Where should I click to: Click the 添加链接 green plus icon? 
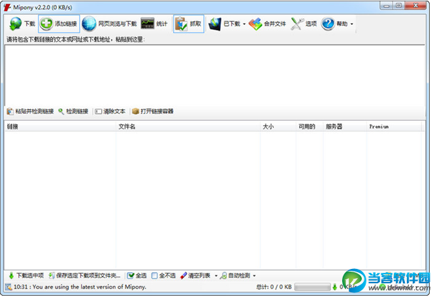pyautogui.click(x=46, y=23)
